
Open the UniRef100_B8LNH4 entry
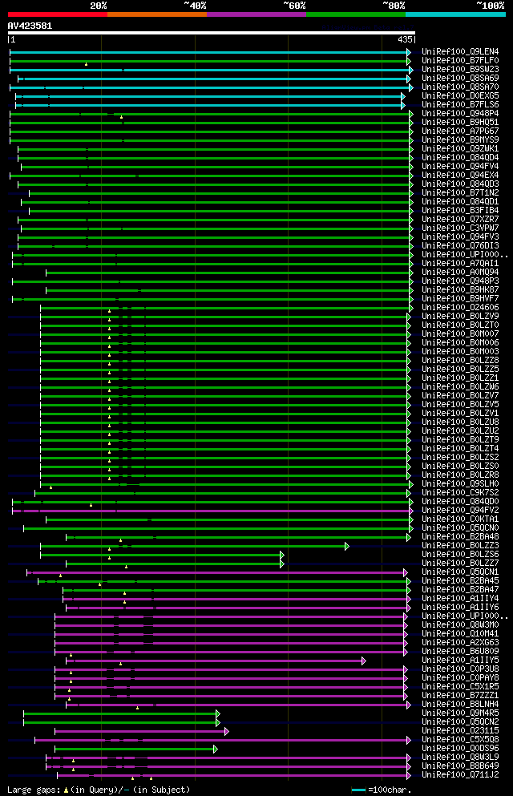tap(460, 705)
